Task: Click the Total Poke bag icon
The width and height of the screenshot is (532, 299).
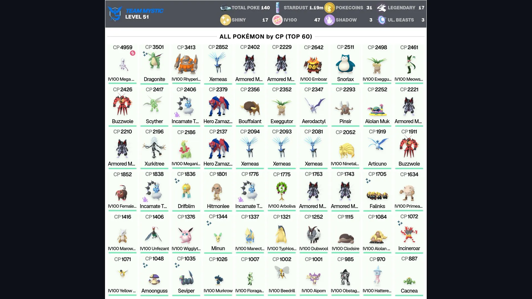Action: [x=225, y=8]
